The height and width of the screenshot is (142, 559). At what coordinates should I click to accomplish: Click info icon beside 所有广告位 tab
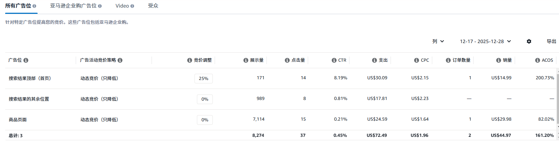[x=34, y=6]
